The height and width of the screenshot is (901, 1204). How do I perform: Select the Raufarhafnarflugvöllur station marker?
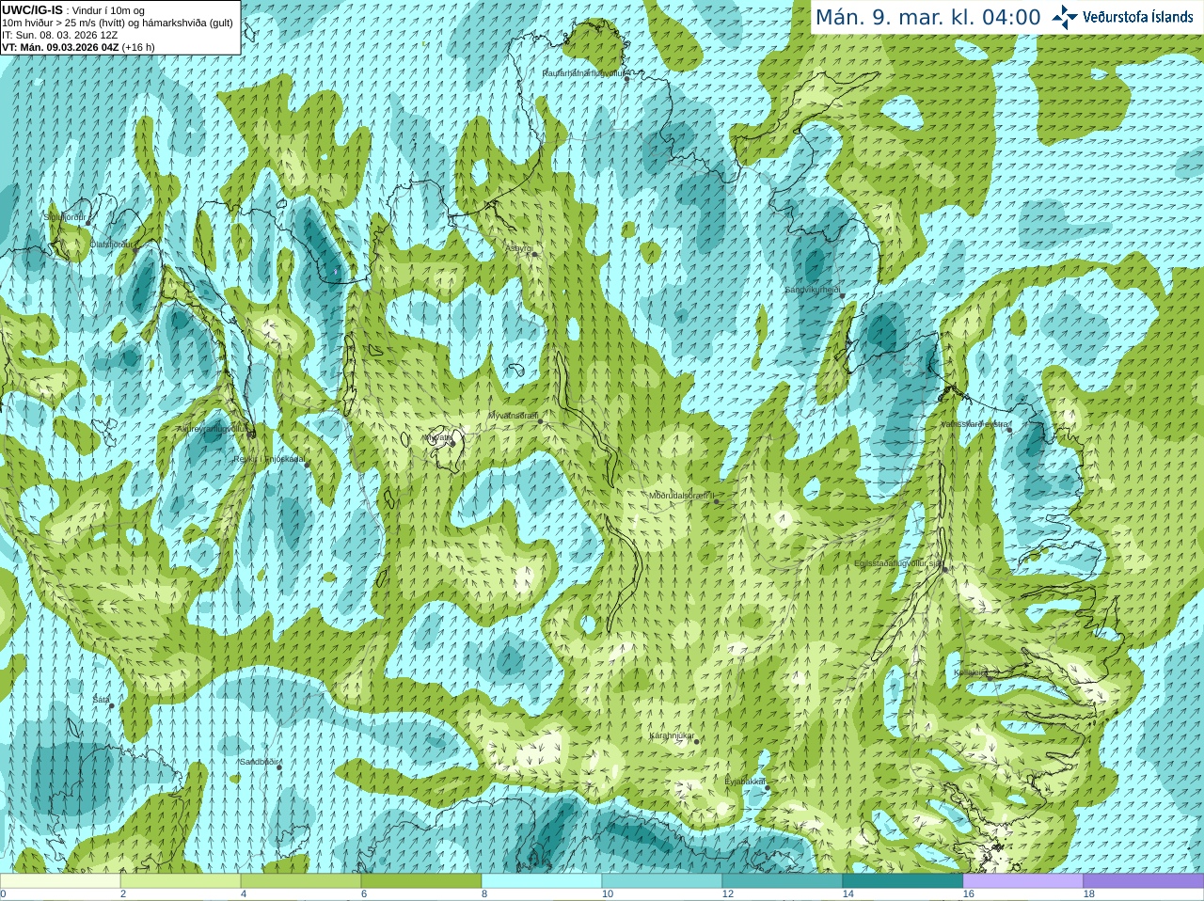tap(627, 79)
